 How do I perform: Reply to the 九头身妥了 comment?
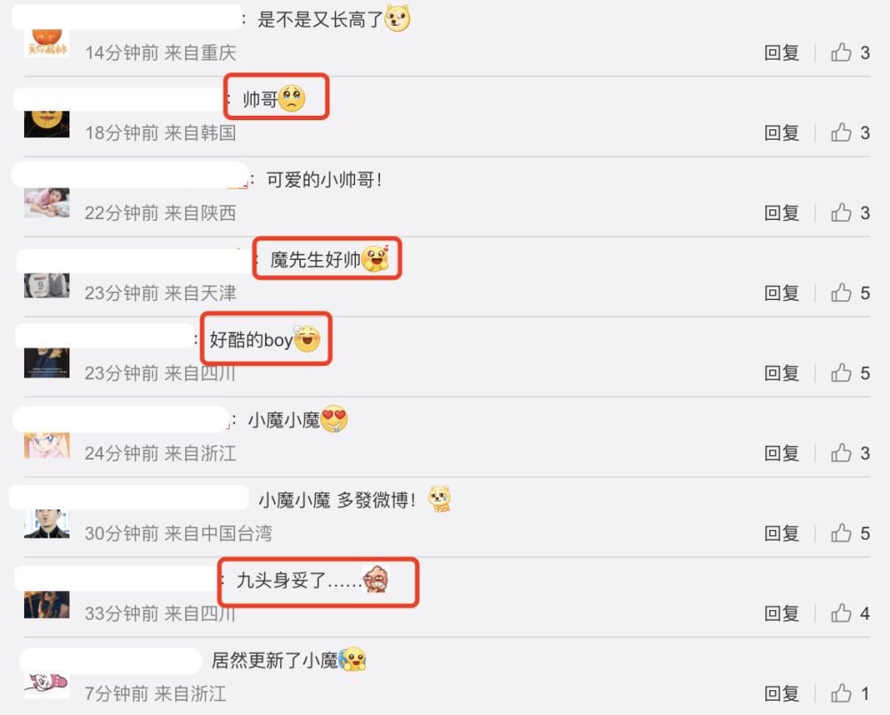pos(781,613)
